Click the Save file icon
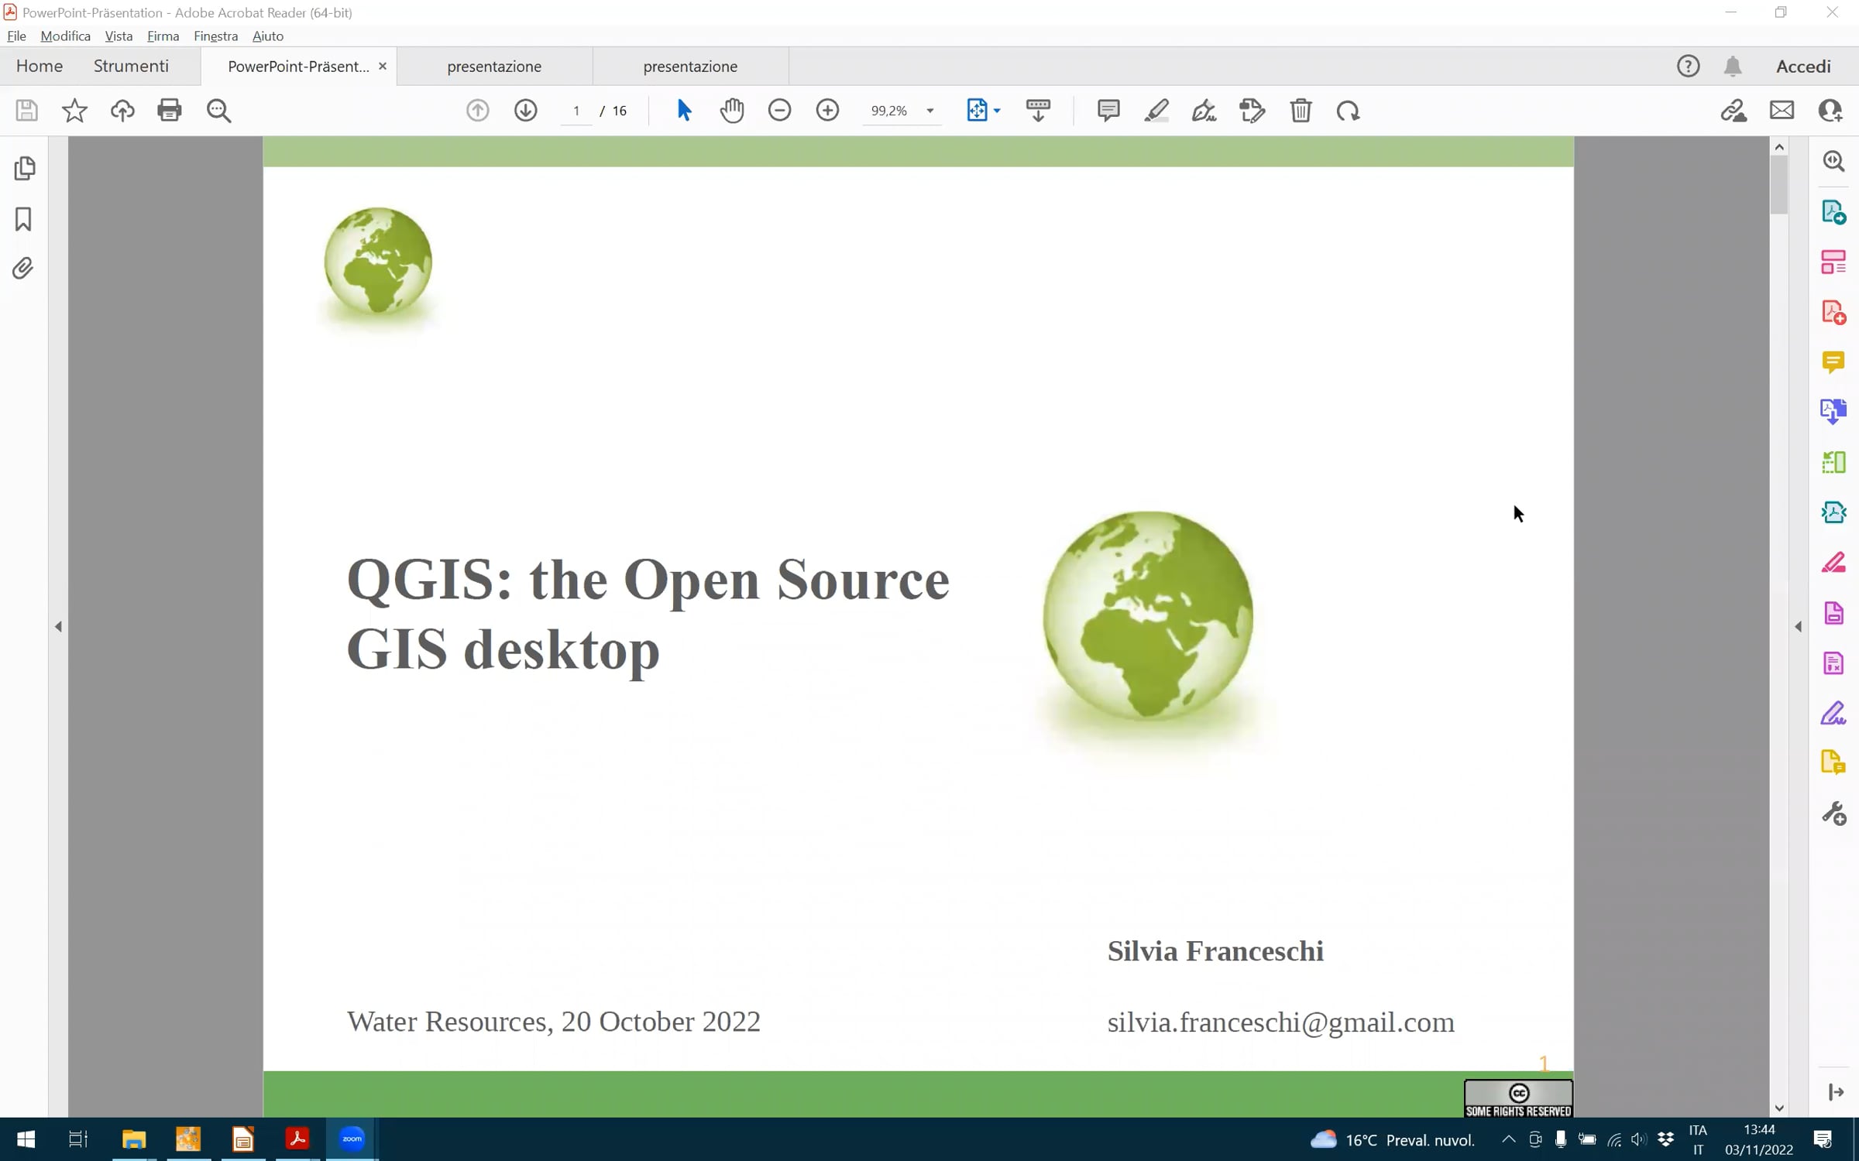The width and height of the screenshot is (1859, 1161). pyautogui.click(x=26, y=111)
